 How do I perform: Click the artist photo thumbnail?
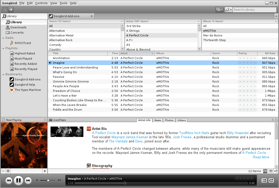coord(67,131)
